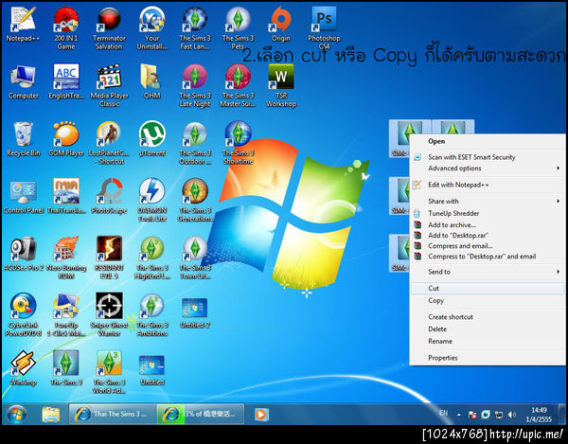568x444 pixels.
Task: Select Media Player Classic icon
Action: pyautogui.click(x=109, y=86)
